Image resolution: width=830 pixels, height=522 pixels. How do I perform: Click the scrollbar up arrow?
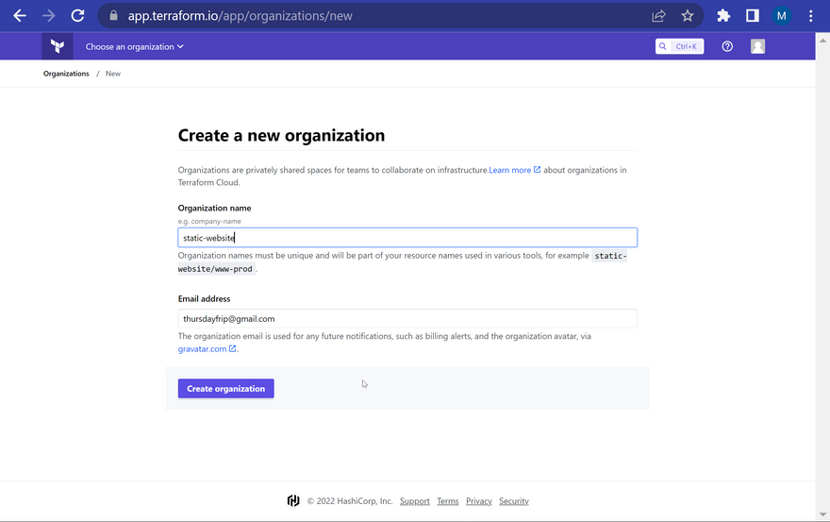click(x=822, y=40)
